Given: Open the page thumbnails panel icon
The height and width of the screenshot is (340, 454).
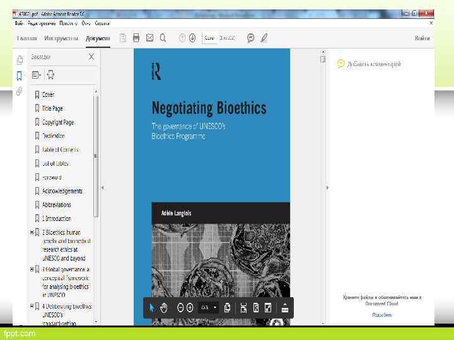Looking at the screenshot, I should click(20, 60).
